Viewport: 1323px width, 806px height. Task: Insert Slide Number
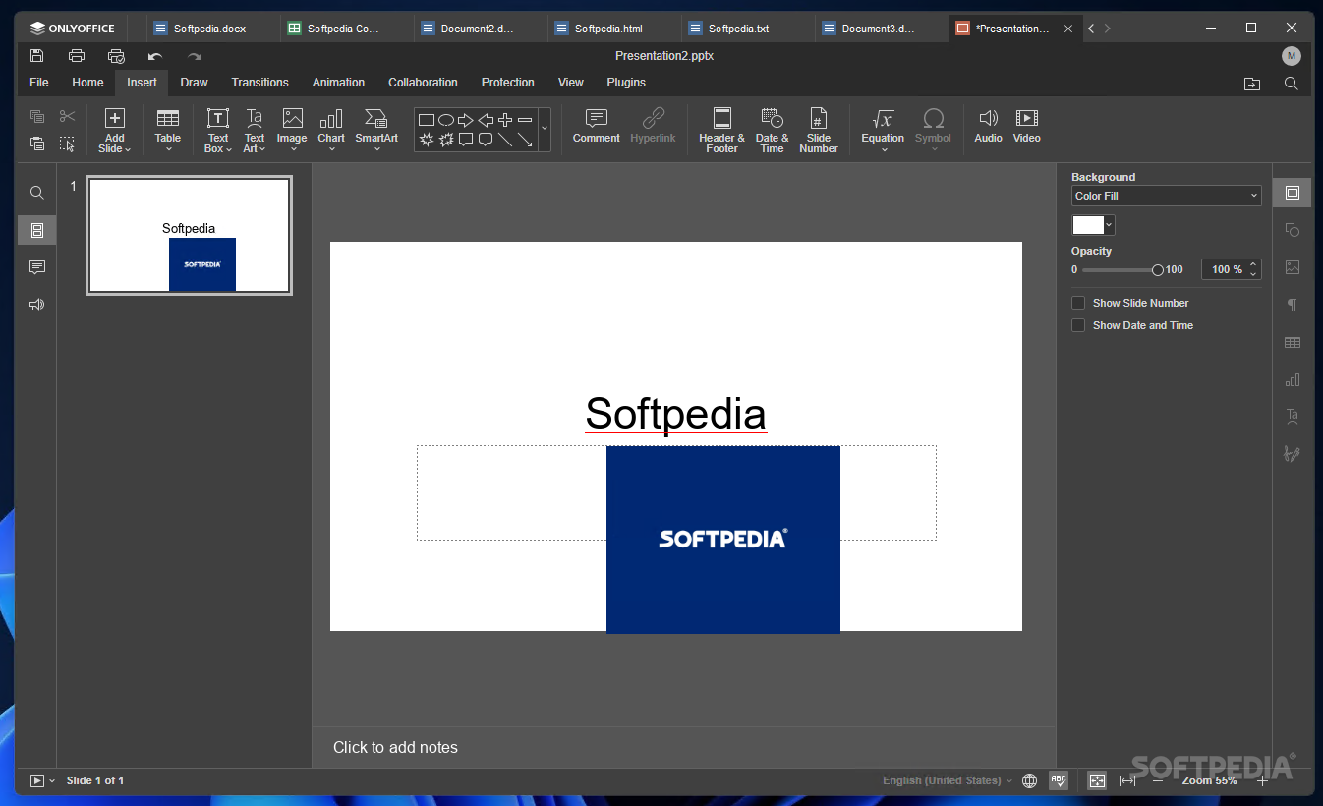819,131
